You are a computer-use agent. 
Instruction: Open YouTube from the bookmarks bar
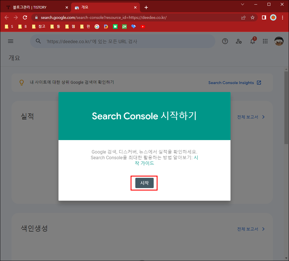coord(143,27)
